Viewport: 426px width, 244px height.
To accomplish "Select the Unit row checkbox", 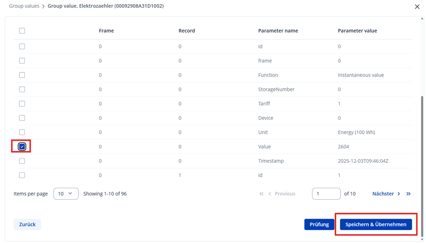I will tap(22, 132).
